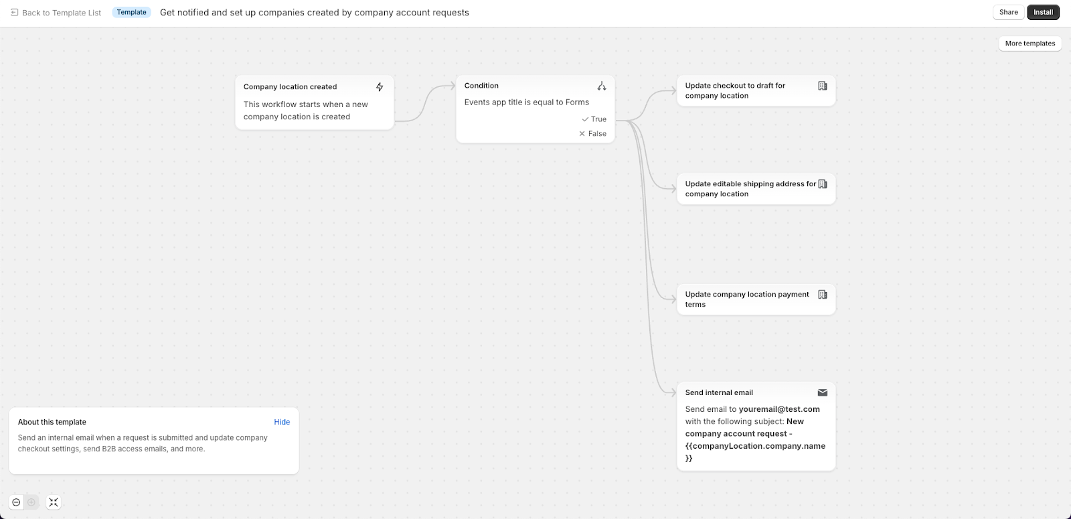
Task: Click the Events app title is equal to Forms text
Action: (527, 102)
